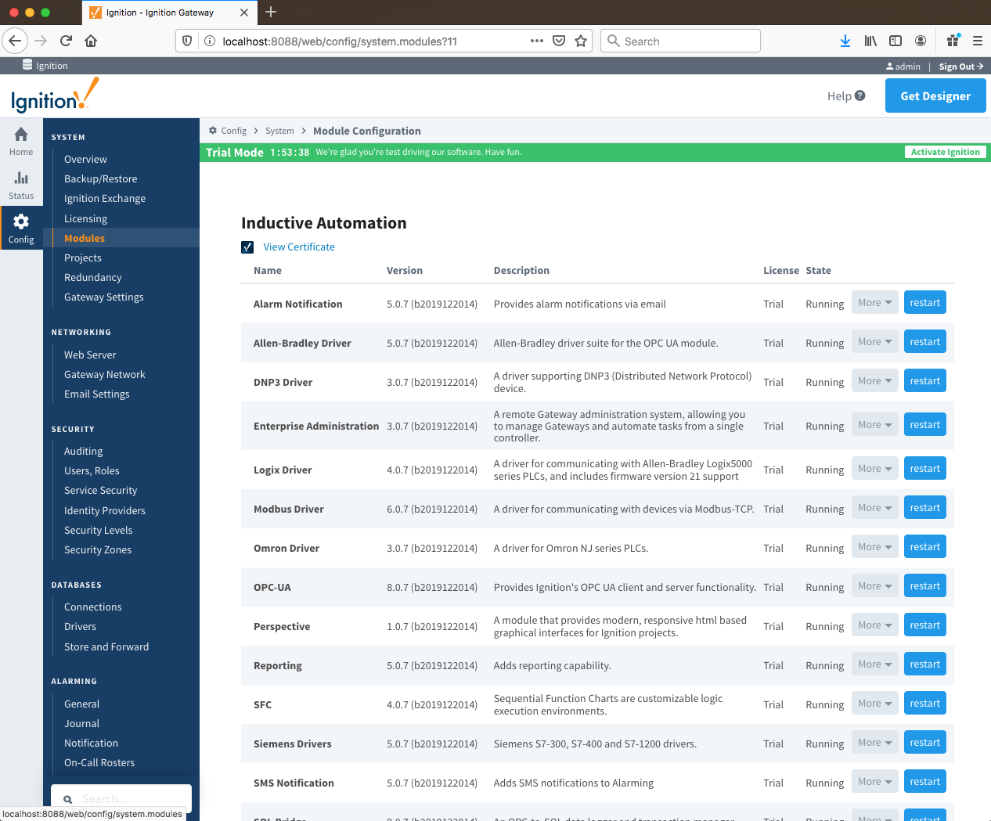Open Security Zones menu item

pyautogui.click(x=98, y=549)
